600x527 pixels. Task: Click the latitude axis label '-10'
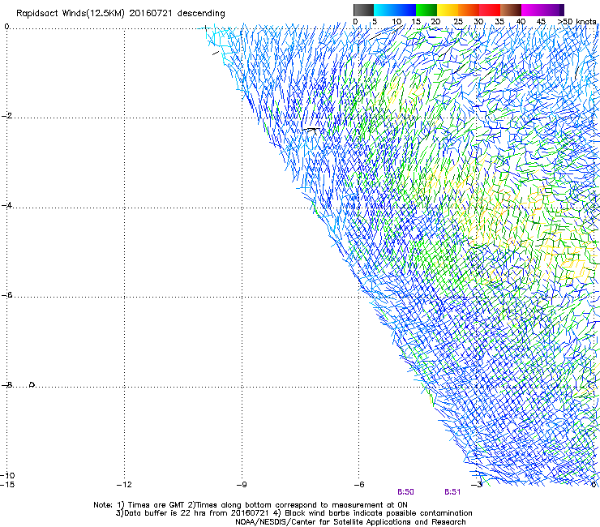pos(7,475)
